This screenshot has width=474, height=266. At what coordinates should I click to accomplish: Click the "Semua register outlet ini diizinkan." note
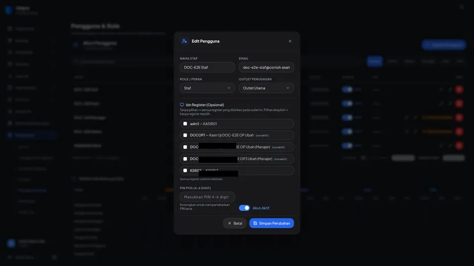click(x=201, y=179)
